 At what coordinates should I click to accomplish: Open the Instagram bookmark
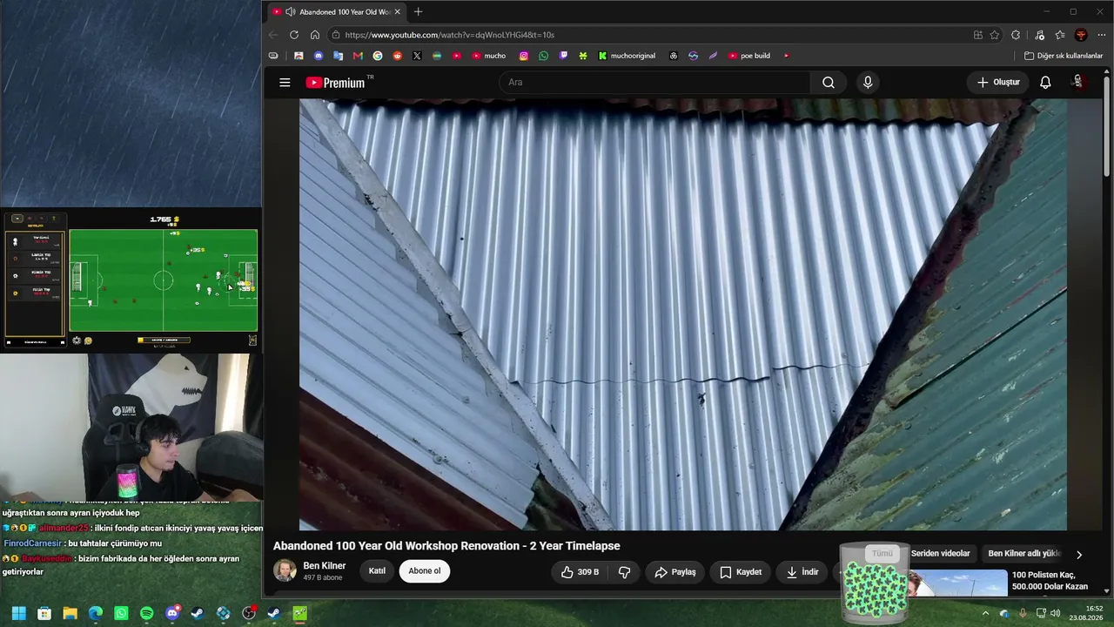pos(524,56)
